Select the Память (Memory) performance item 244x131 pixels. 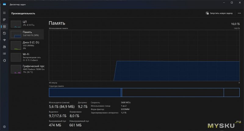pyautogui.click(x=27, y=34)
